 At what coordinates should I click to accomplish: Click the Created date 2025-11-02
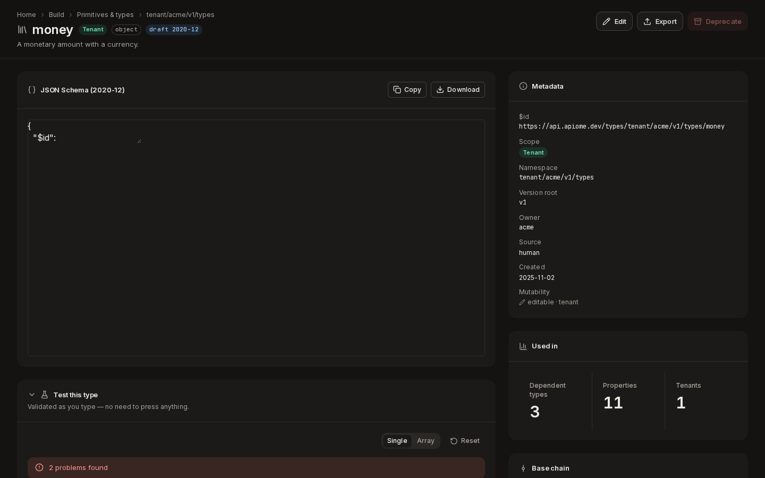pos(537,278)
